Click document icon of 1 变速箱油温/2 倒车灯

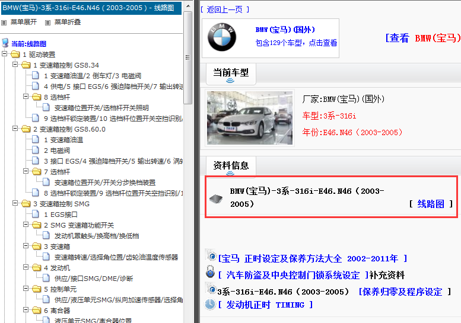pos(36,75)
